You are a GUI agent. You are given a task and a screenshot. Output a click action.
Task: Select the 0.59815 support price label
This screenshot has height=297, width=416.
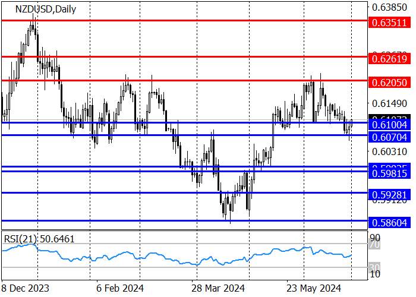point(389,173)
